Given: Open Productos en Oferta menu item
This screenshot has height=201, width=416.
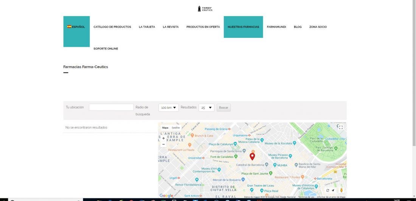Looking at the screenshot, I should coord(203,27).
